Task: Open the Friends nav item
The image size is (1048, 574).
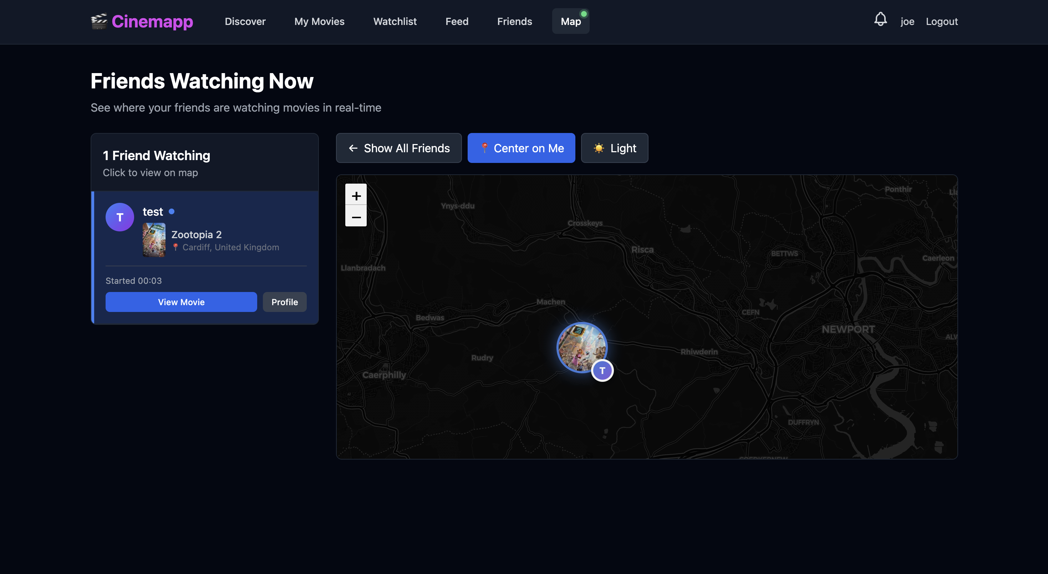Action: click(514, 21)
